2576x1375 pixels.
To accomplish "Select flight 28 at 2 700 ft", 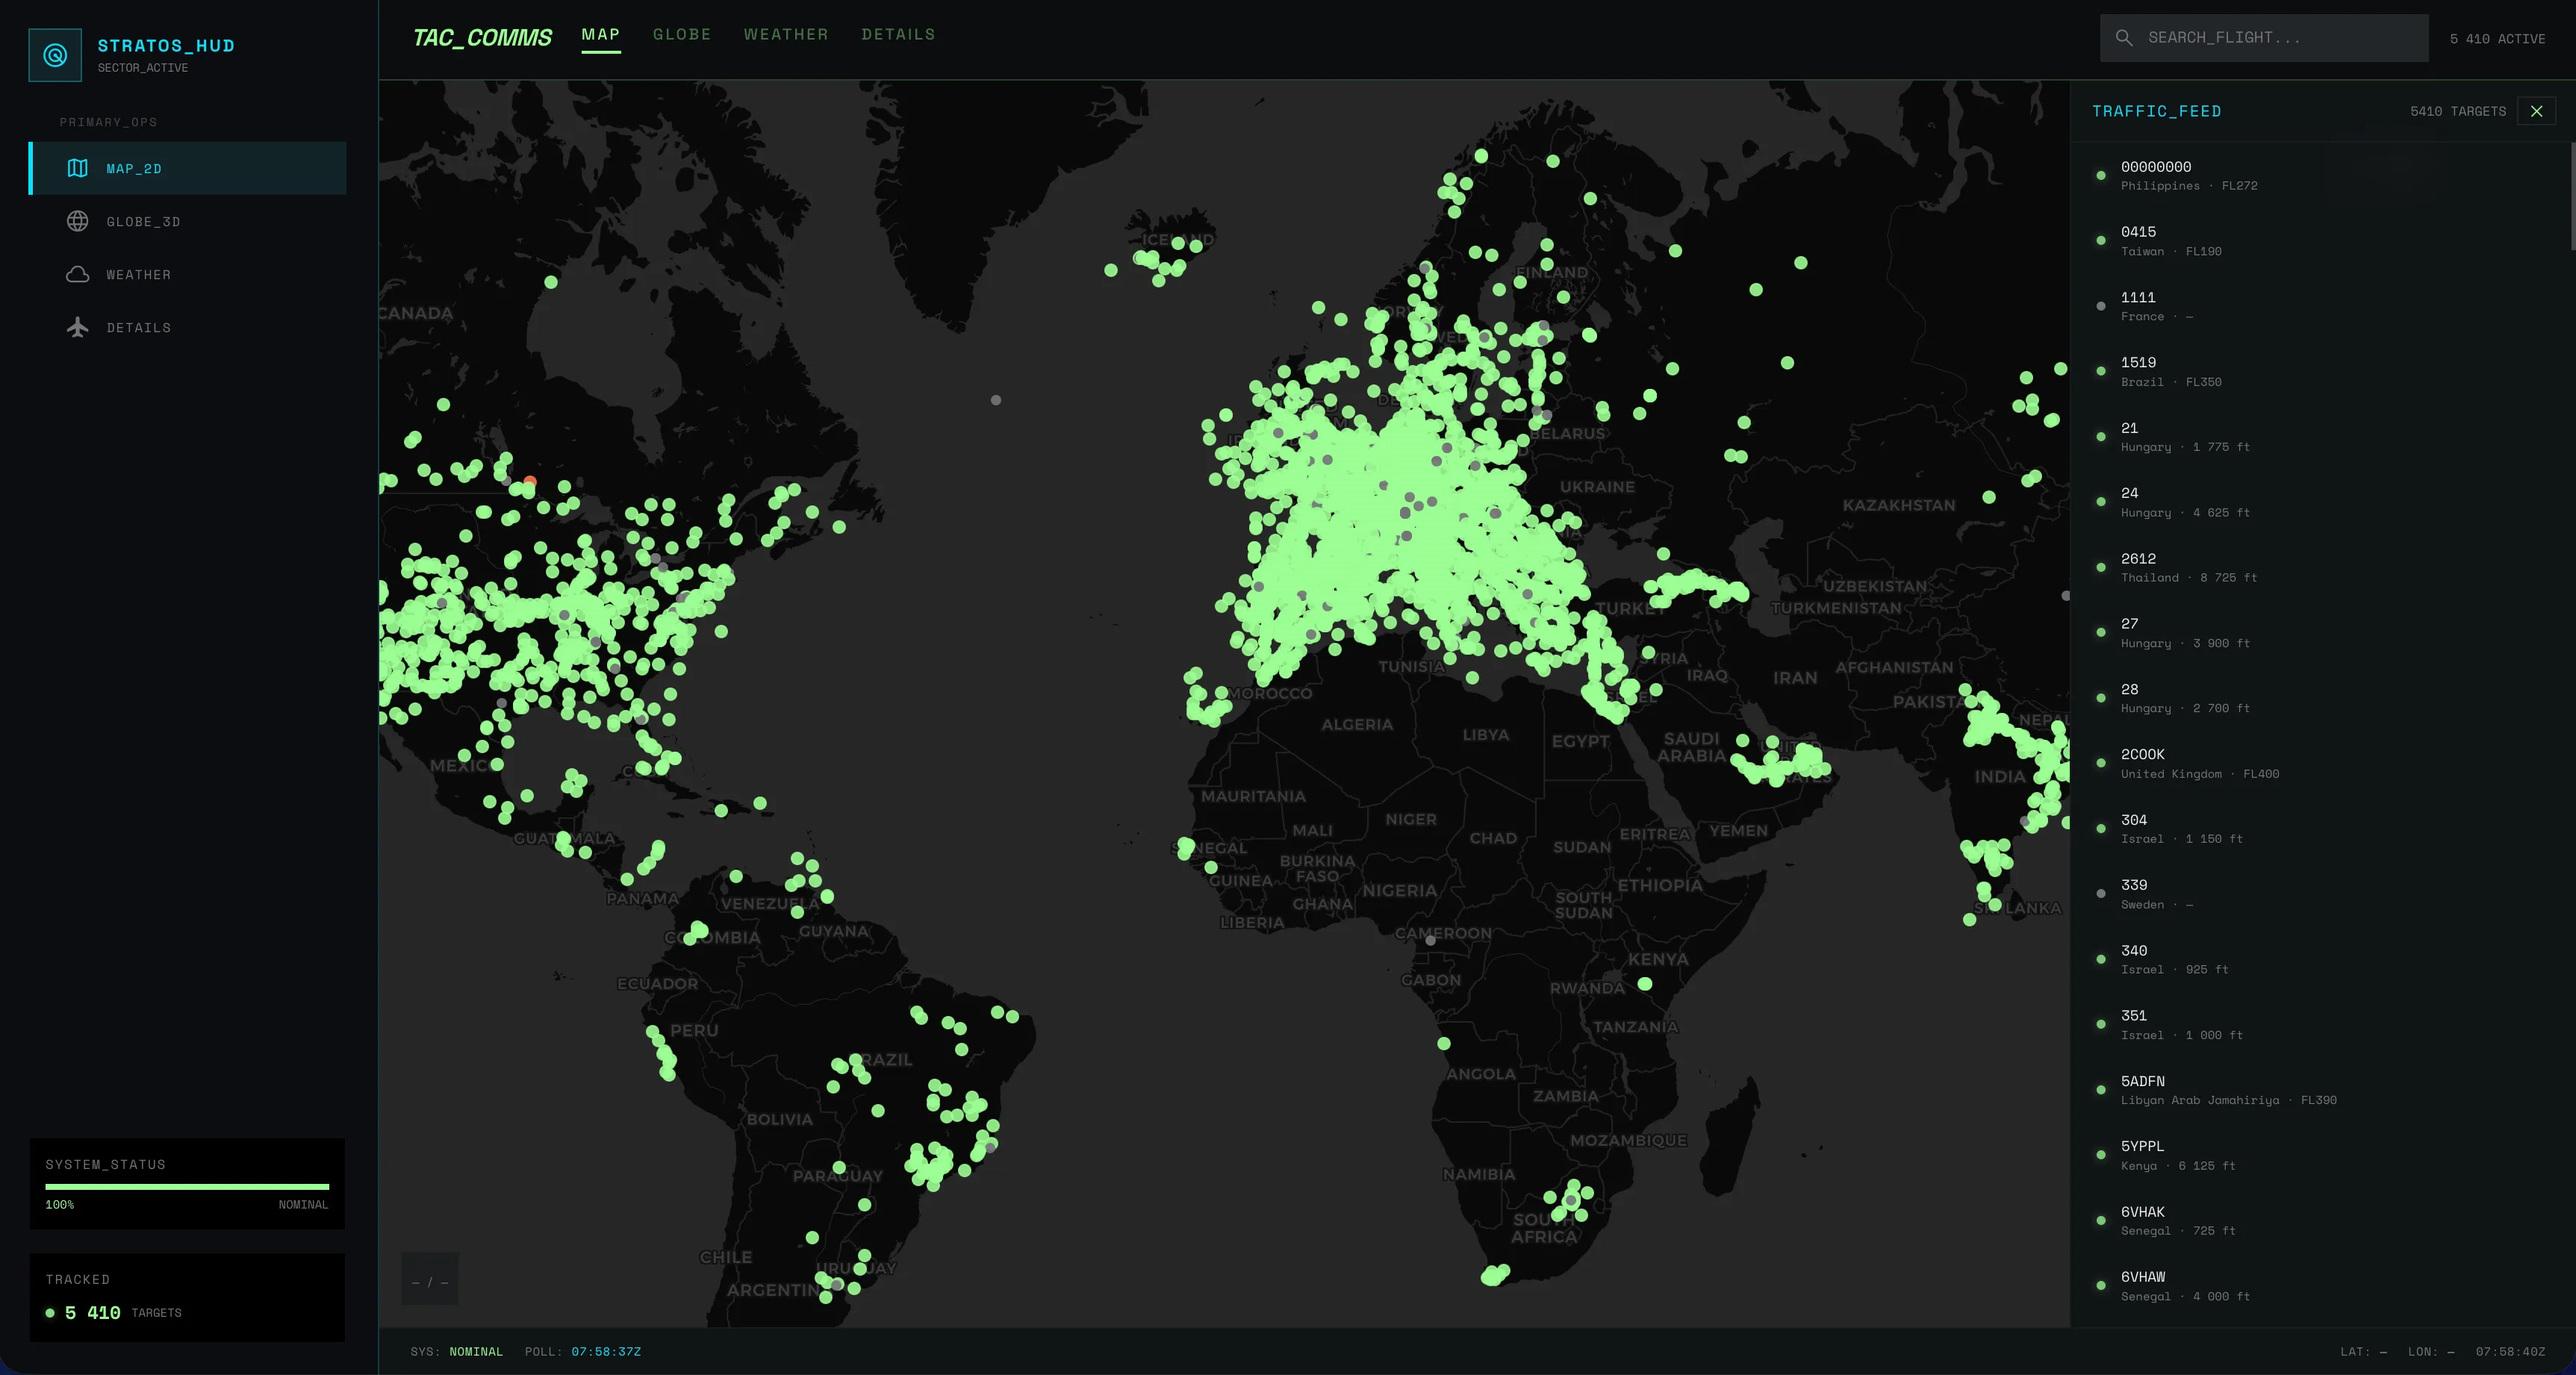I will coord(2320,698).
